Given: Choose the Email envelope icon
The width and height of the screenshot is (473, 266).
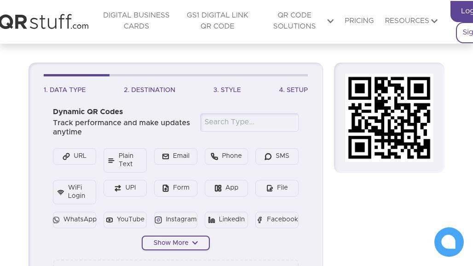Looking at the screenshot, I should coord(166,156).
